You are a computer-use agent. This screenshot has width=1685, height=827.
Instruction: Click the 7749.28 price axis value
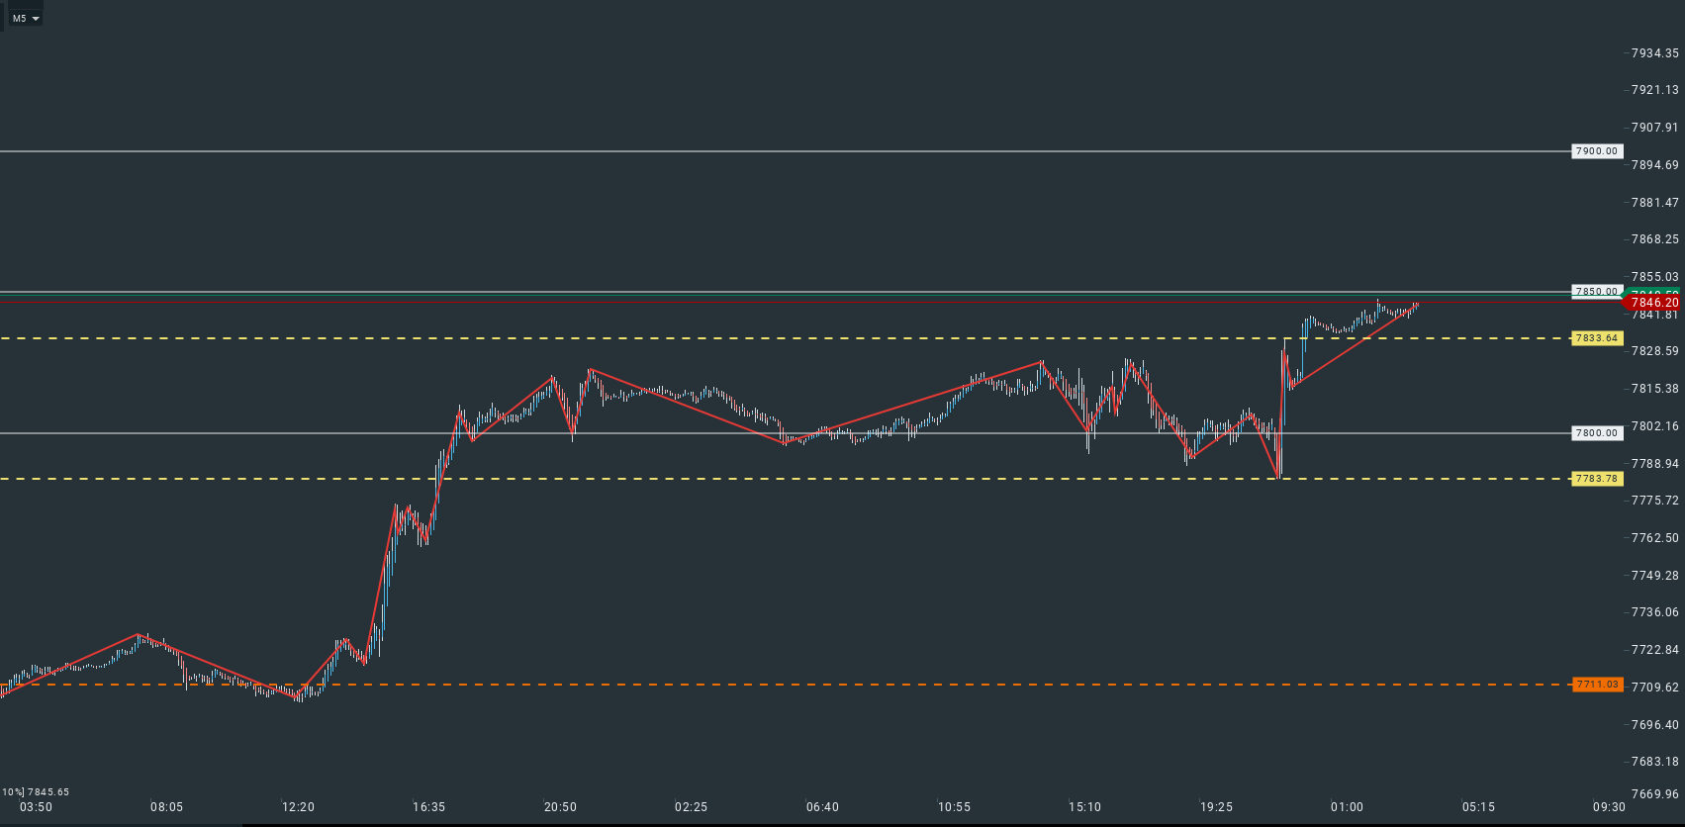(x=1654, y=576)
